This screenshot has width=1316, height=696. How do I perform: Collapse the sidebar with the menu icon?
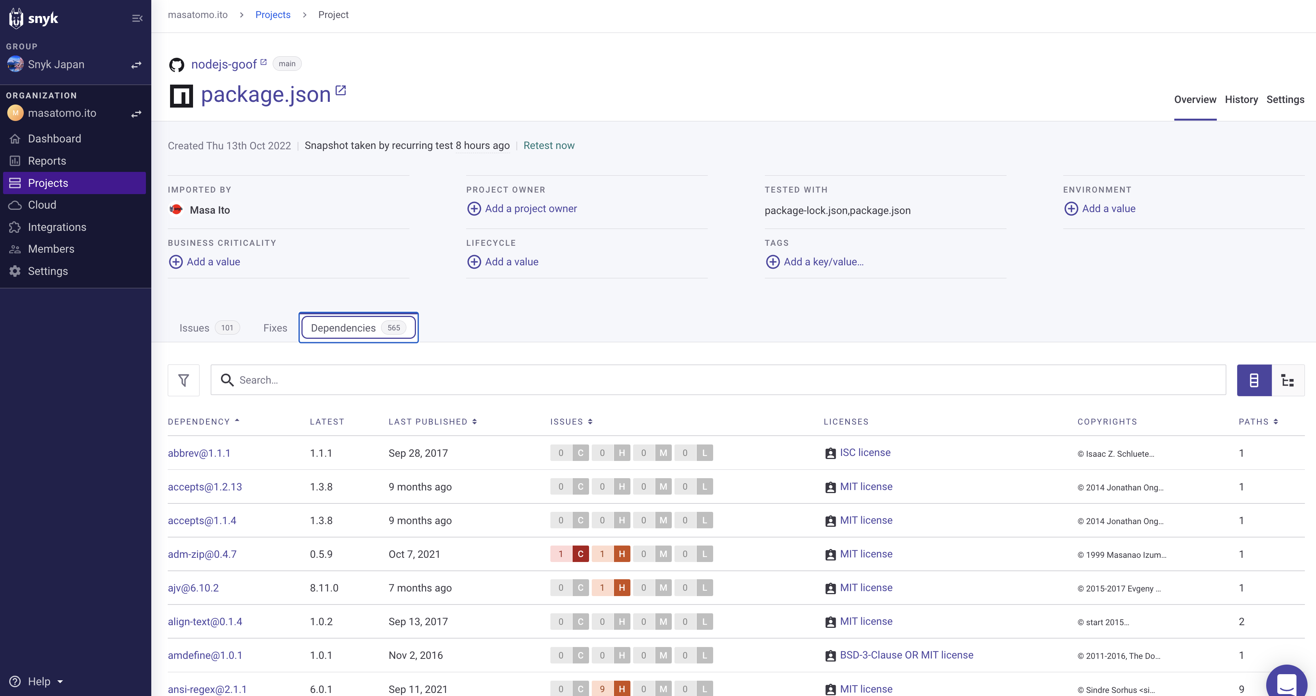137,18
